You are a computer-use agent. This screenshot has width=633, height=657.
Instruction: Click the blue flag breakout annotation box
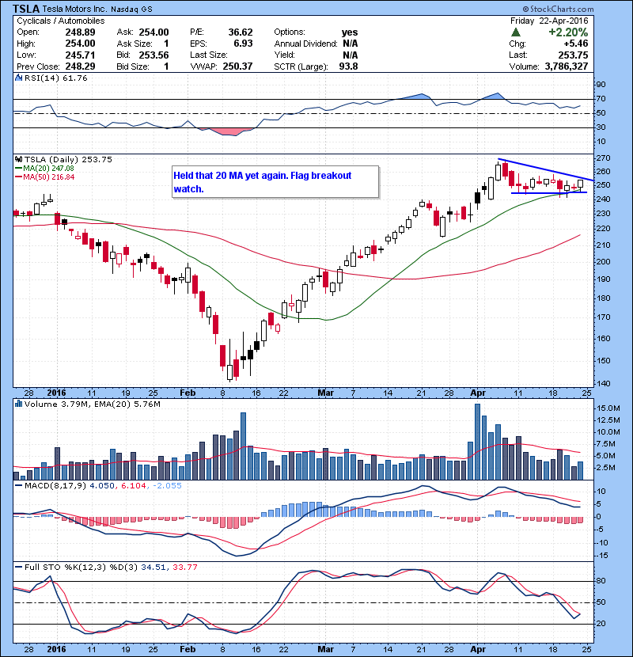click(x=275, y=182)
